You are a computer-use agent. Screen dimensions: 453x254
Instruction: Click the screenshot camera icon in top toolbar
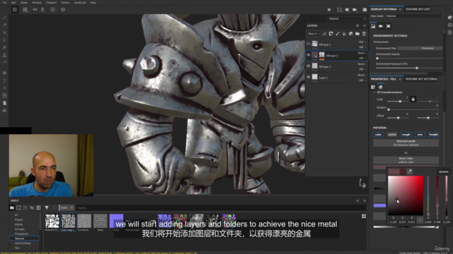[x=365, y=9]
